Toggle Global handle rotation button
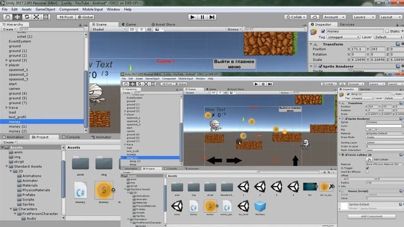The image size is (404, 227). [85, 17]
